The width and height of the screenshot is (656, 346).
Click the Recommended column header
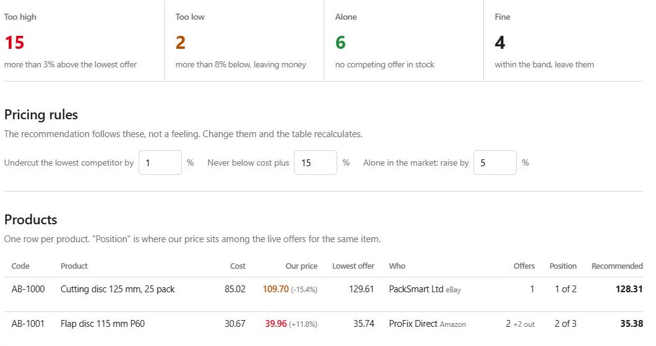(617, 266)
